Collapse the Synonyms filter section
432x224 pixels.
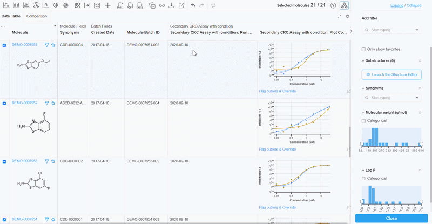point(363,89)
